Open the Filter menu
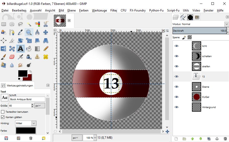The image size is (229, 142). 114,10
